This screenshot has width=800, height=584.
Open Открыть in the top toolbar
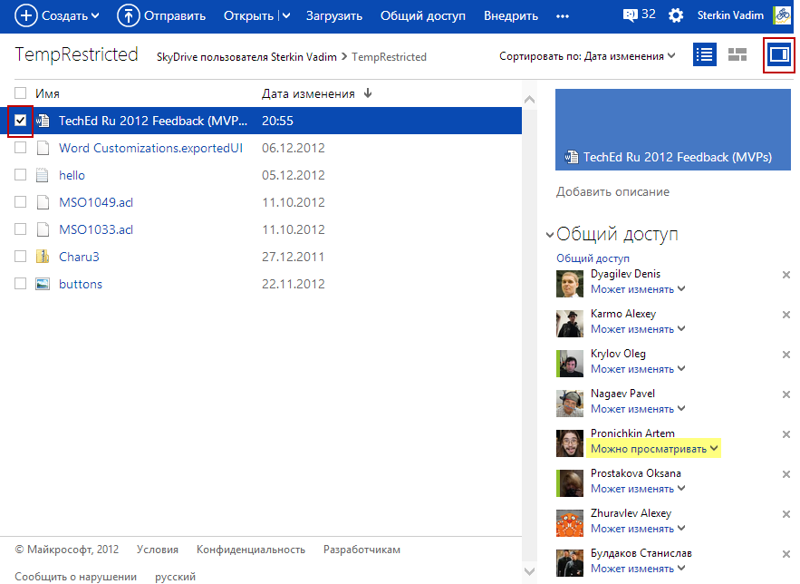[x=248, y=15]
